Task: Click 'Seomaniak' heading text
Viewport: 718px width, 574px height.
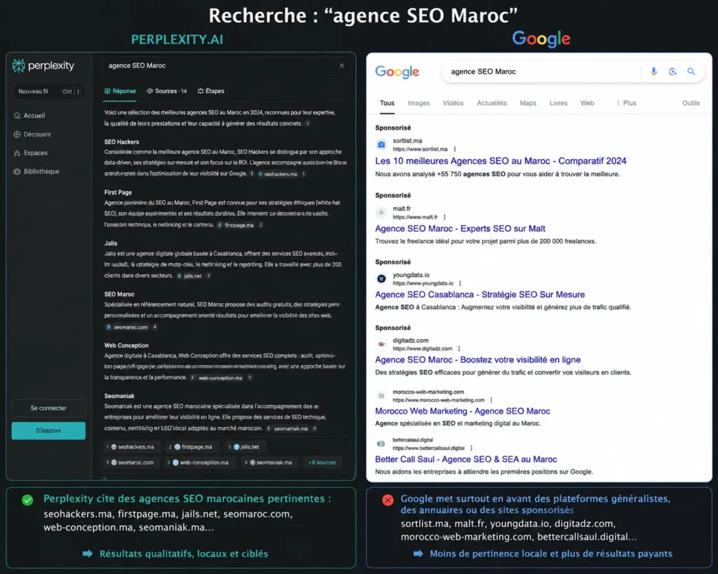Action: coord(119,396)
